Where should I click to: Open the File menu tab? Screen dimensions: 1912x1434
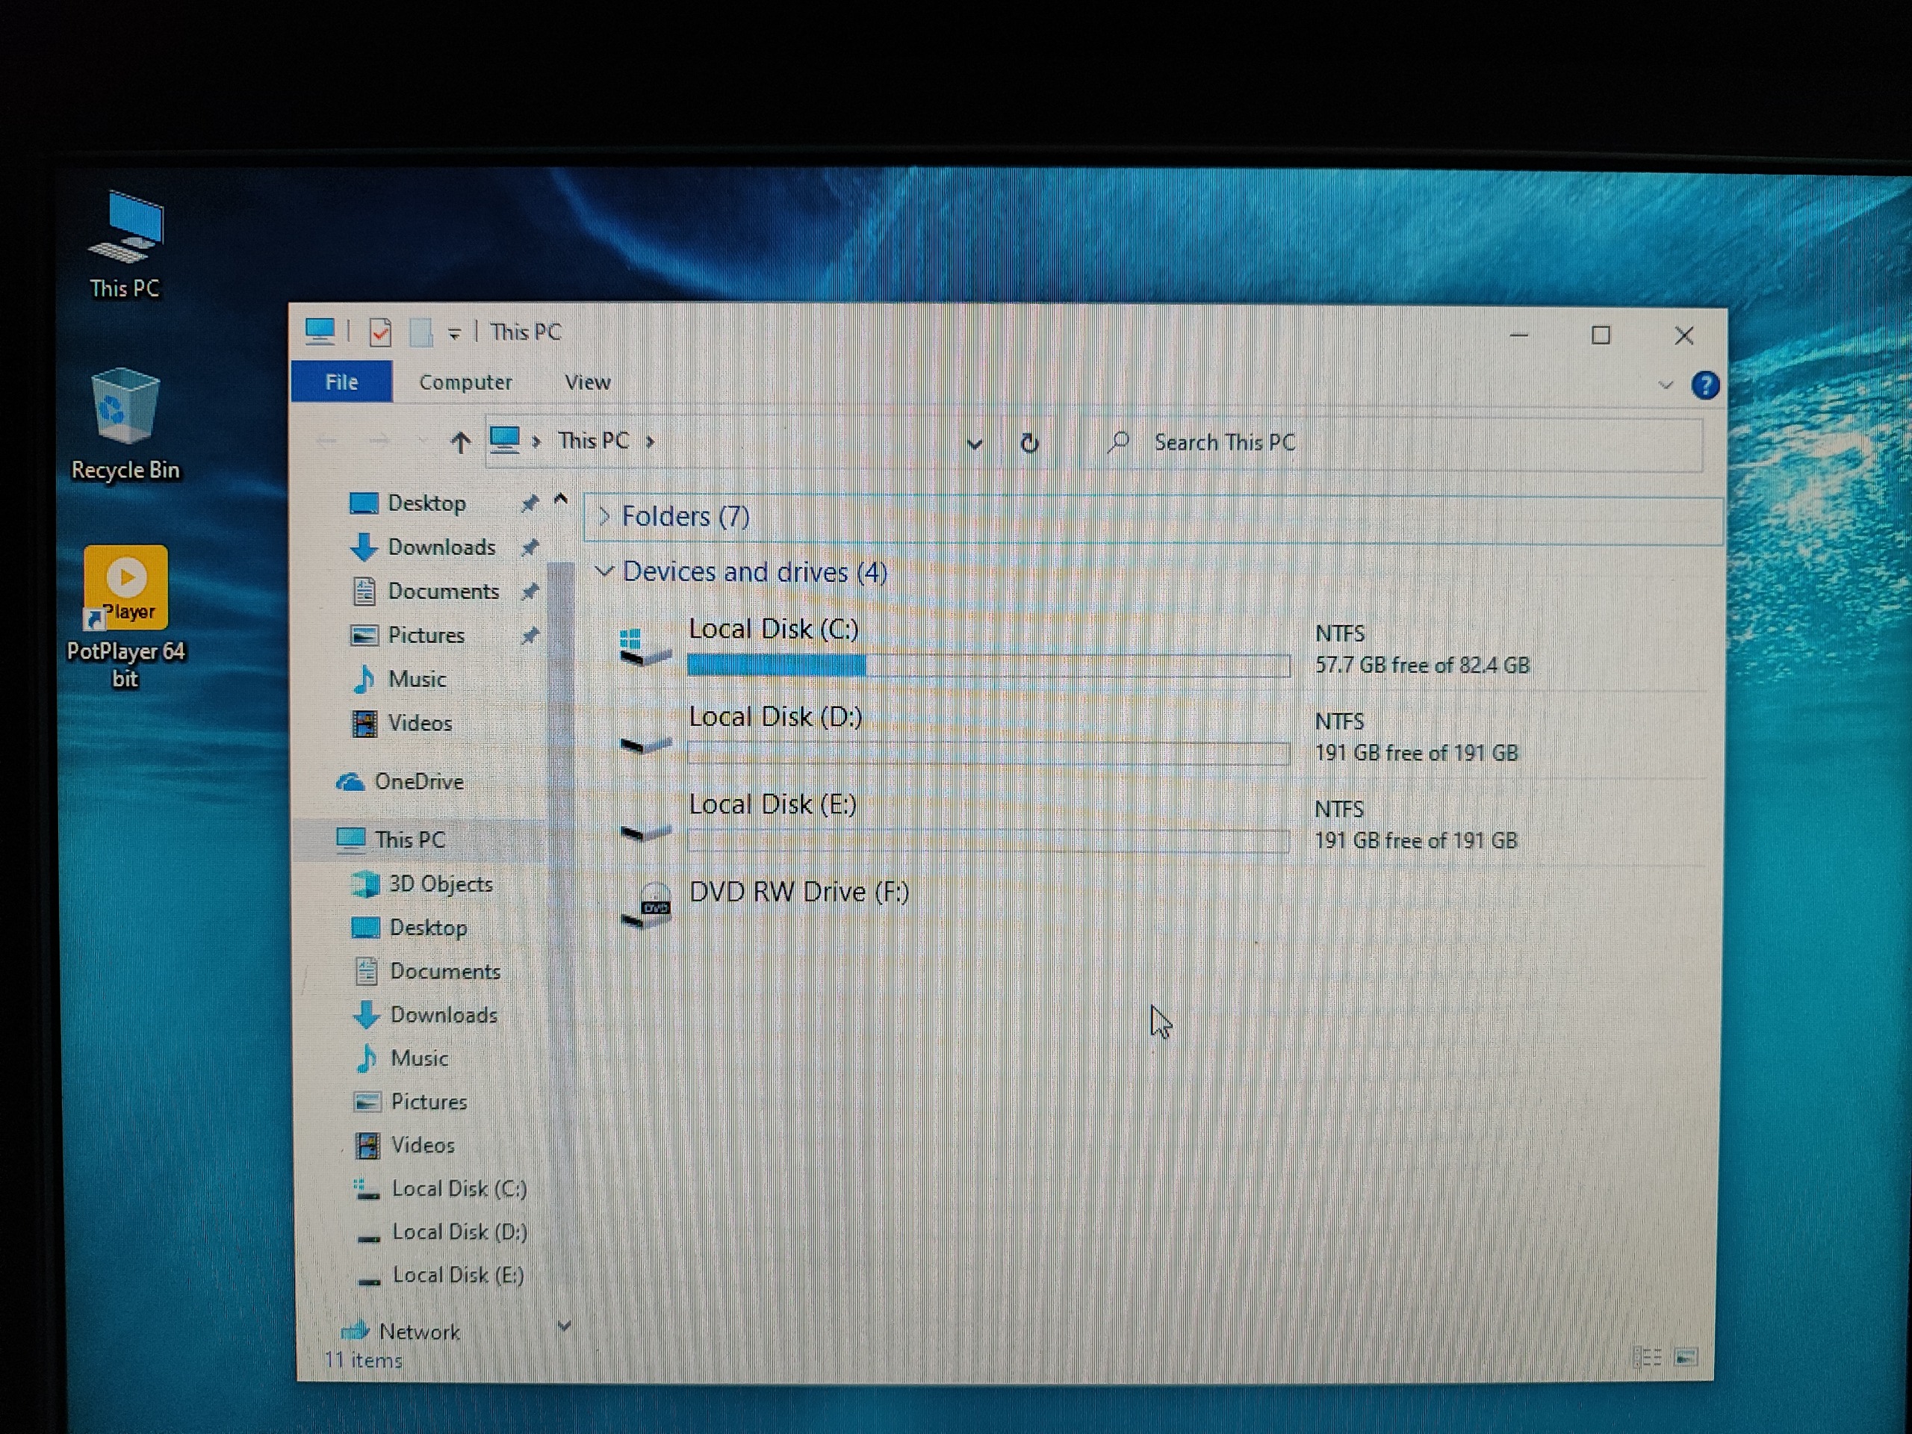341,382
